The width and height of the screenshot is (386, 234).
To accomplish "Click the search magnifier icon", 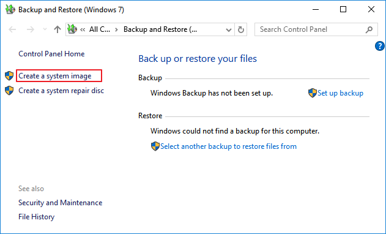I will coord(369,30).
